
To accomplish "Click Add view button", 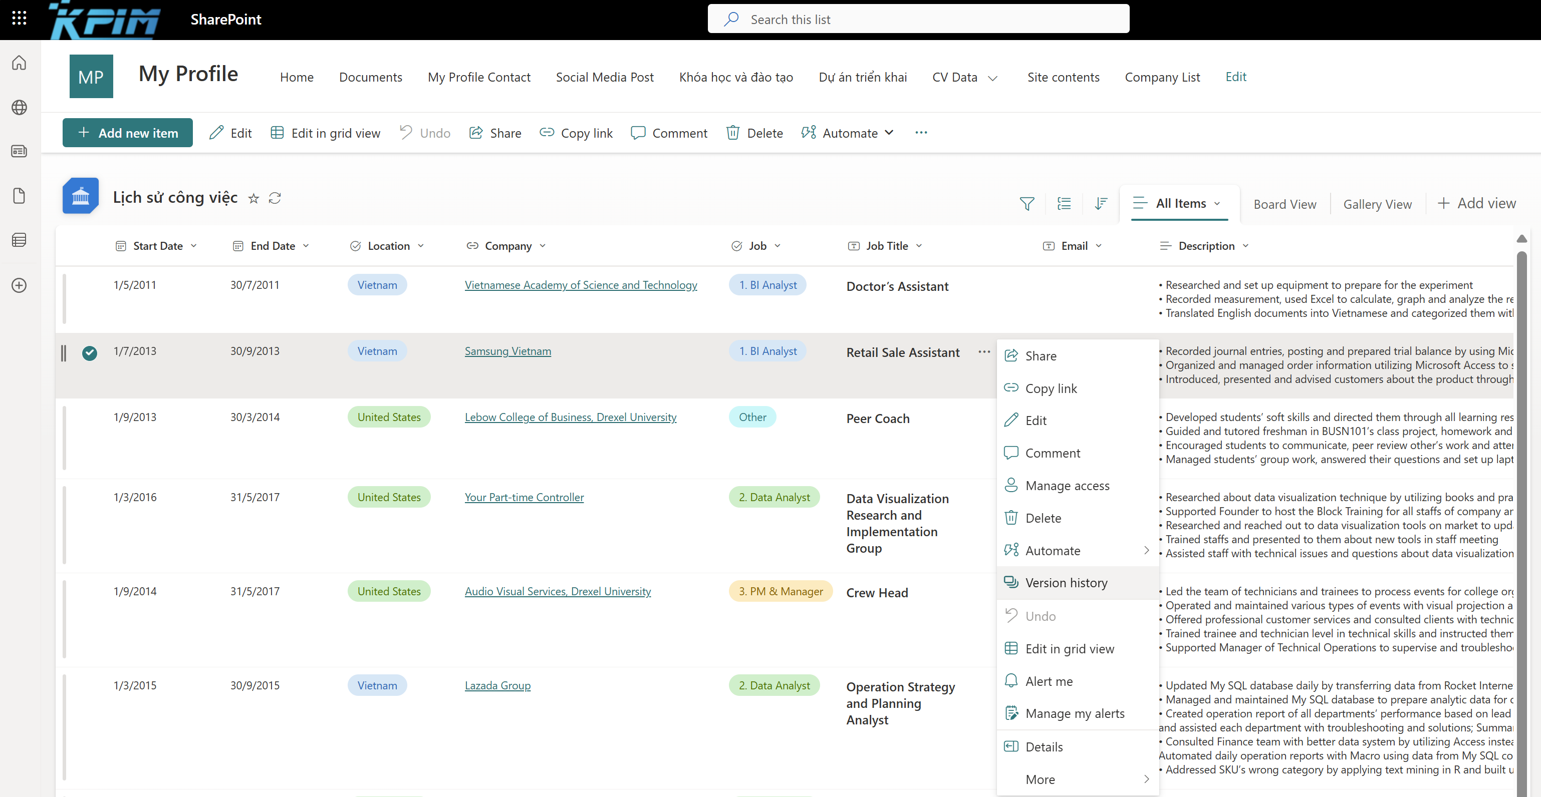I will coord(1476,203).
